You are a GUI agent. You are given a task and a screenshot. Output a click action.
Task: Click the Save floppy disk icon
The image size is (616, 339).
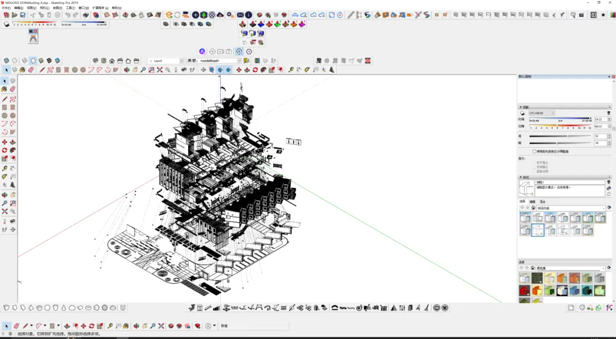(x=22, y=15)
